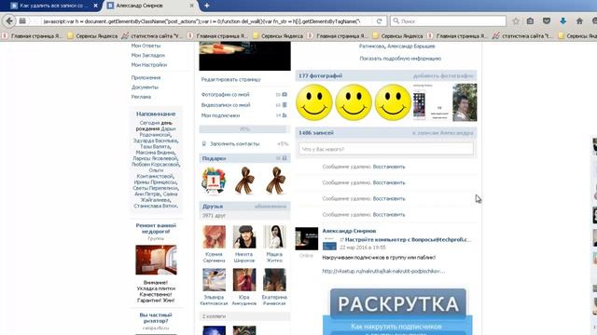Open friend Никита Широков's photo

click(244, 236)
